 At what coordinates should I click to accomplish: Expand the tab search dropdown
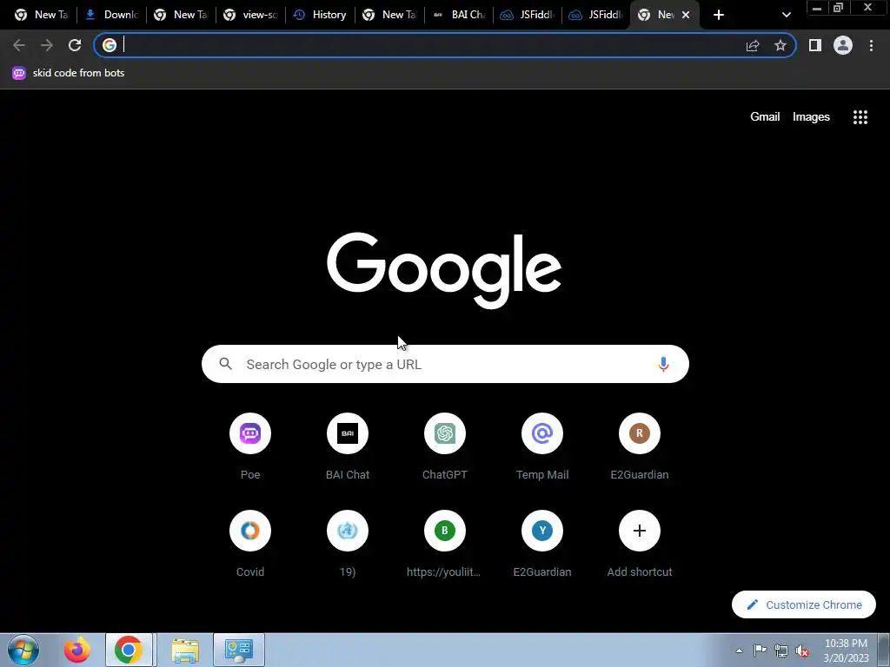[x=786, y=15]
